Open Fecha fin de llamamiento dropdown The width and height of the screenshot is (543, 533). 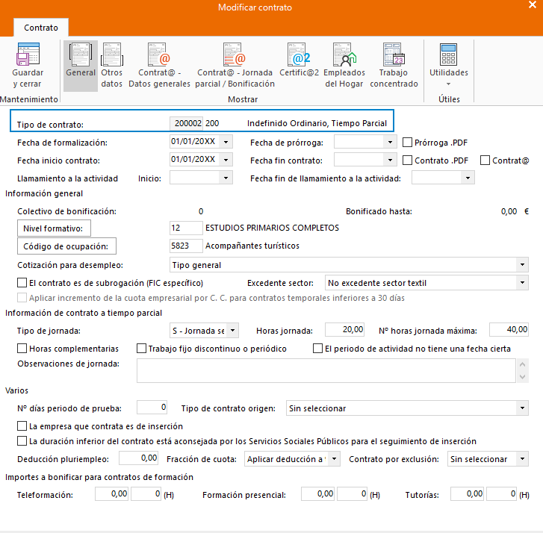(x=468, y=178)
